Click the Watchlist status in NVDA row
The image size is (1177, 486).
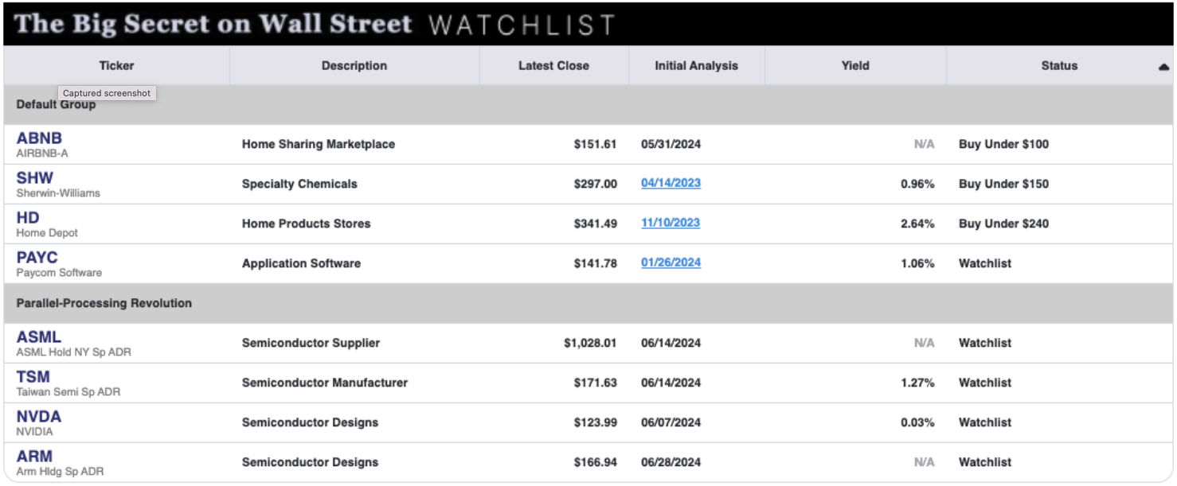point(985,422)
